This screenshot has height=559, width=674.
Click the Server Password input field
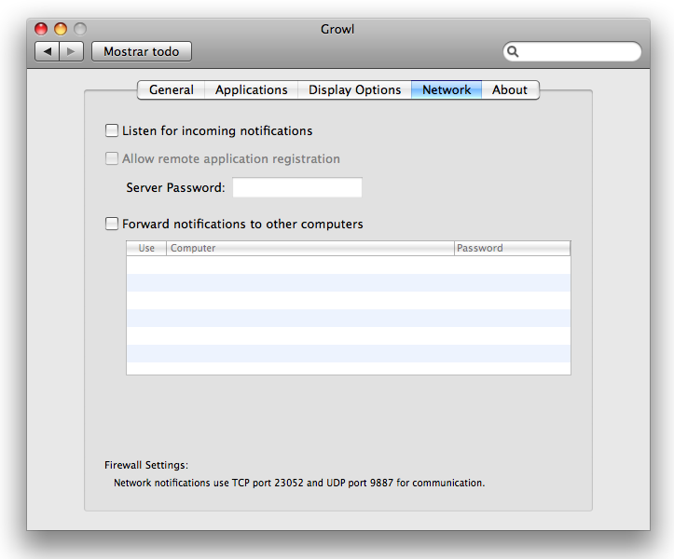pyautogui.click(x=297, y=187)
